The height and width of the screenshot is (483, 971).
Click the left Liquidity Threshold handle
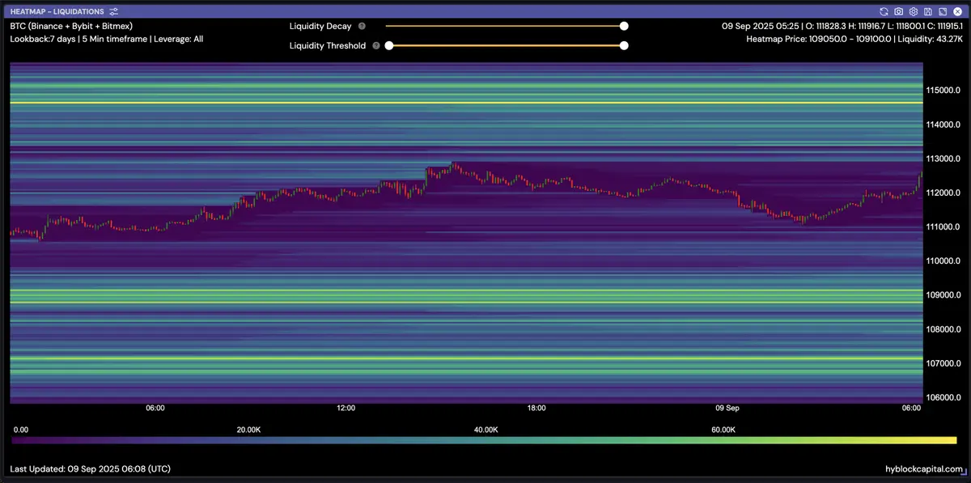389,45
